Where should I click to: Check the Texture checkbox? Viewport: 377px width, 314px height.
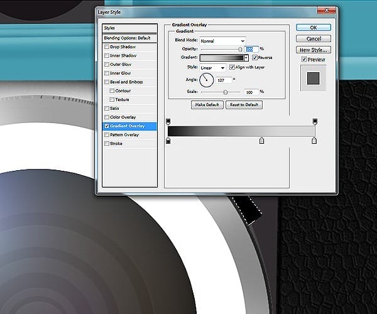point(112,99)
